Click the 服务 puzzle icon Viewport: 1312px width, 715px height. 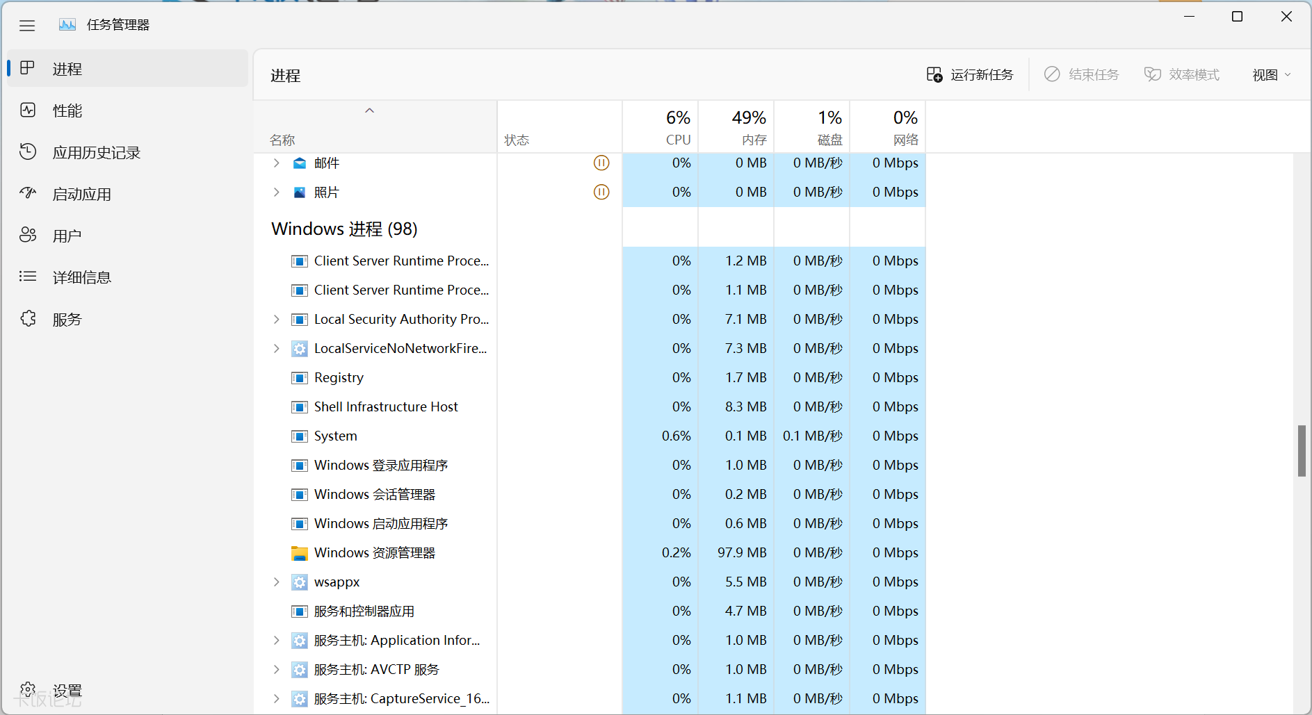pos(28,318)
